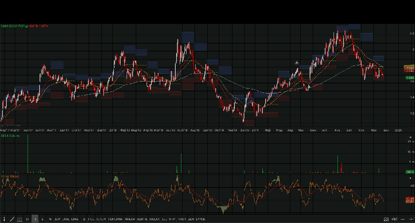Click the bar chart style icon
The image size is (415, 223).
pyautogui.click(x=395, y=219)
